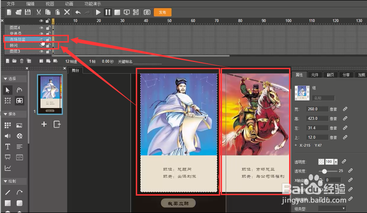367x213 pixels.
Task: Undo the last action
Action: pyautogui.click(x=78, y=12)
